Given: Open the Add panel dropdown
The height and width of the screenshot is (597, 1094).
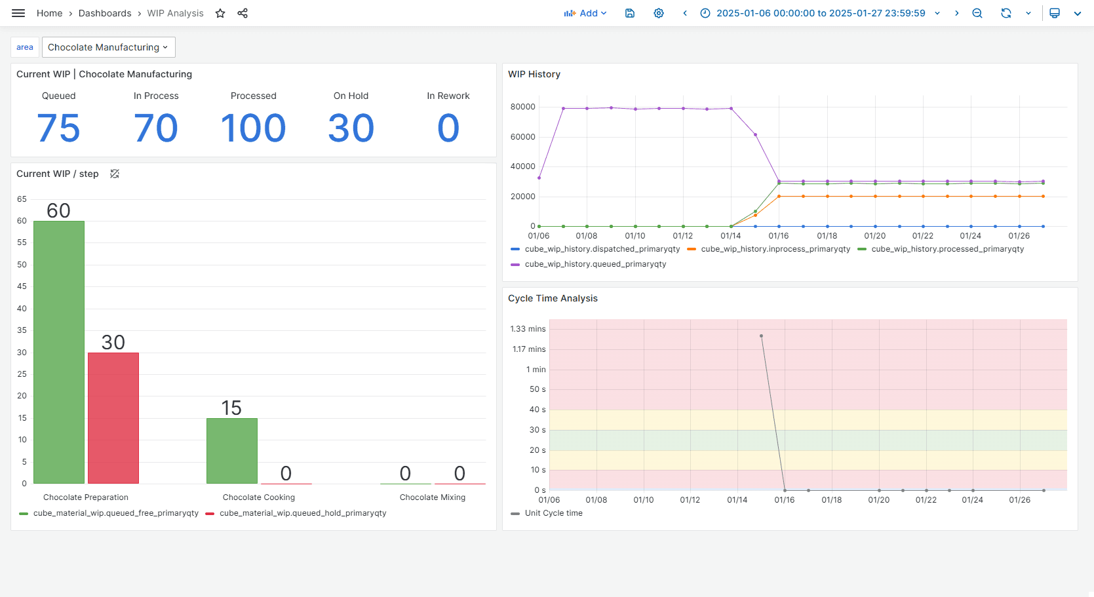Looking at the screenshot, I should point(585,13).
